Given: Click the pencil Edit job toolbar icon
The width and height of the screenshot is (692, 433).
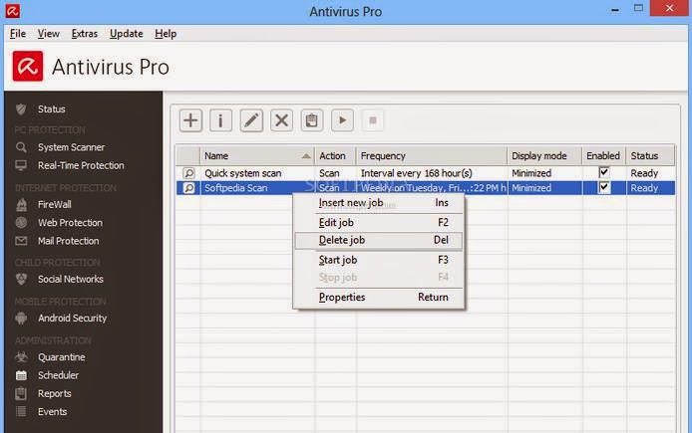Looking at the screenshot, I should pos(251,120).
